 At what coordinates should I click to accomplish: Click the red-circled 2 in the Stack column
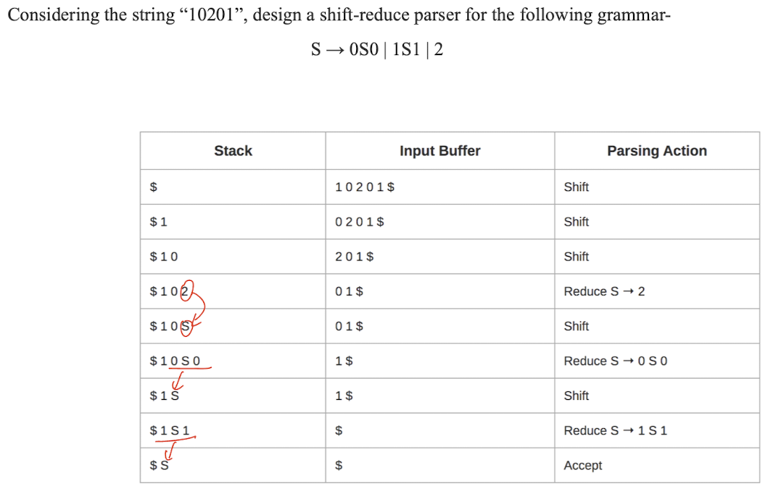click(185, 291)
